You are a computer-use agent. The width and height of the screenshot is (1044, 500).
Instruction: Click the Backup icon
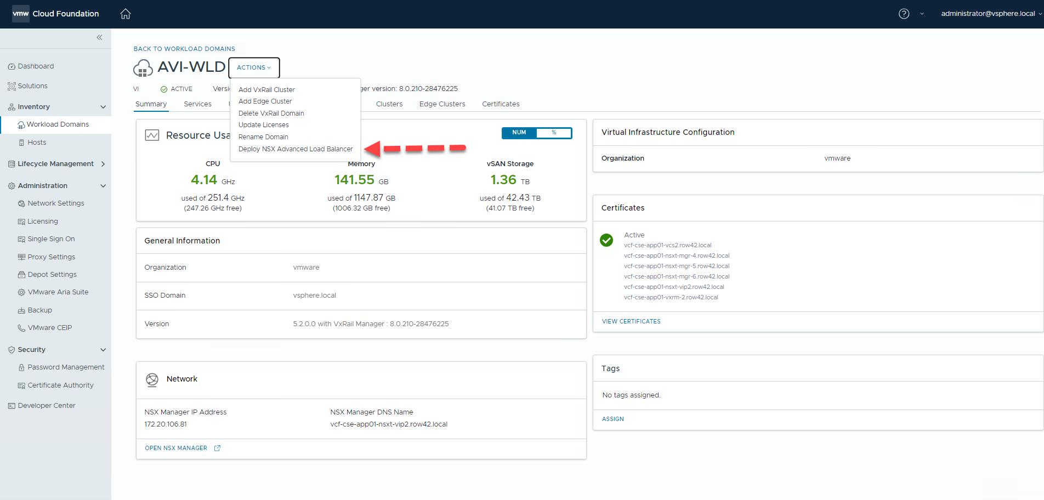pyautogui.click(x=21, y=310)
